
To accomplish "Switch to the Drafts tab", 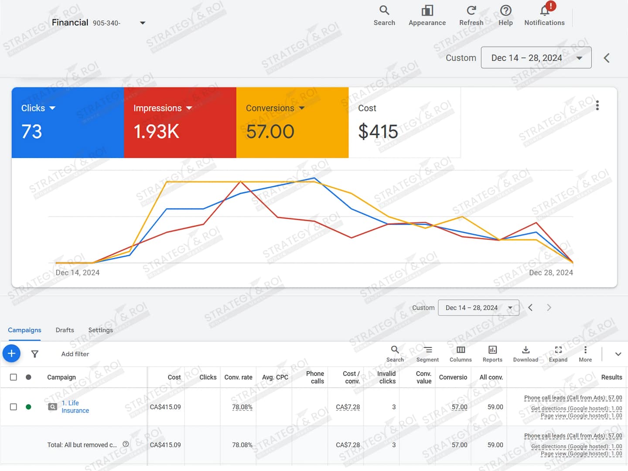I will 65,330.
